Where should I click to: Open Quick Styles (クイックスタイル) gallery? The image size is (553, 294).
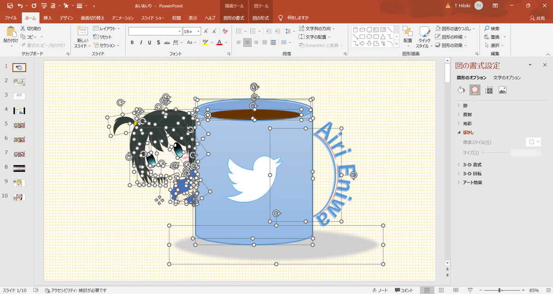[424, 37]
